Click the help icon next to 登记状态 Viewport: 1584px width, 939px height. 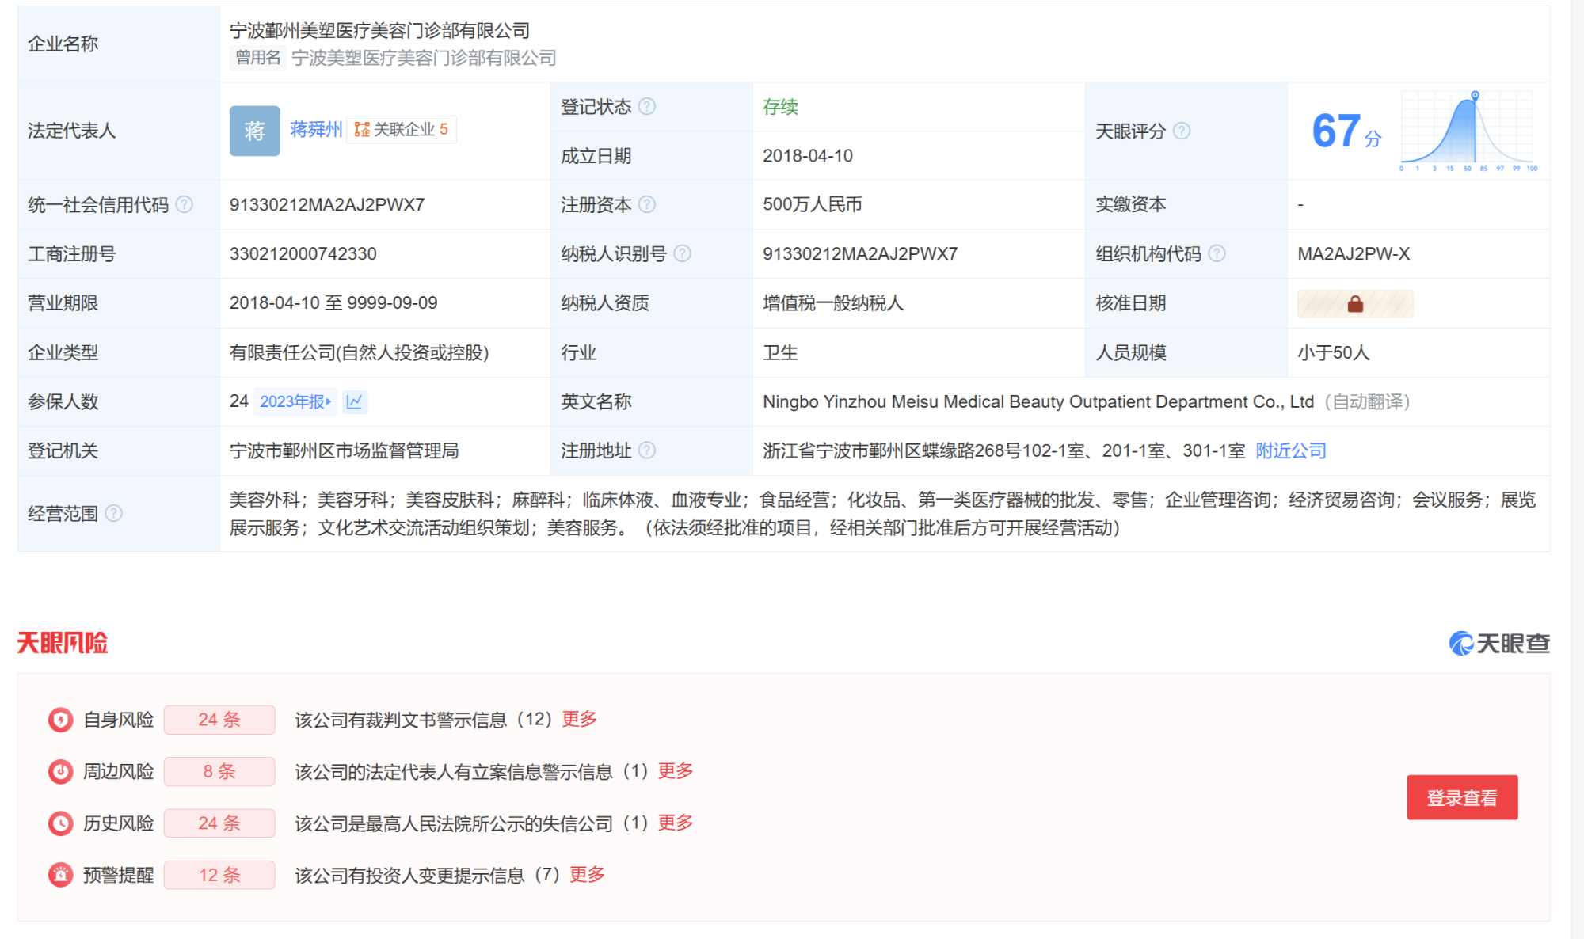[x=647, y=106]
